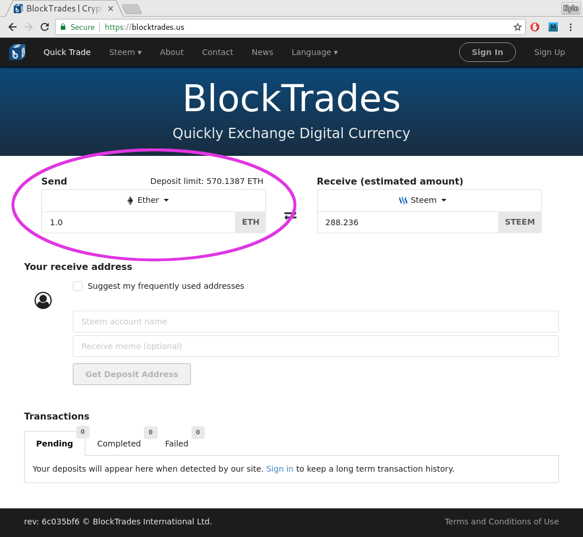Click the ETH unit label
The height and width of the screenshot is (537, 583).
(x=251, y=222)
